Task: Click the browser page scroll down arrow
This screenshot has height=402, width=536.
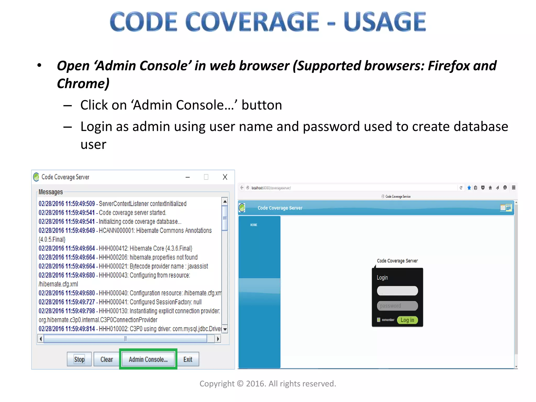Action: point(516,367)
